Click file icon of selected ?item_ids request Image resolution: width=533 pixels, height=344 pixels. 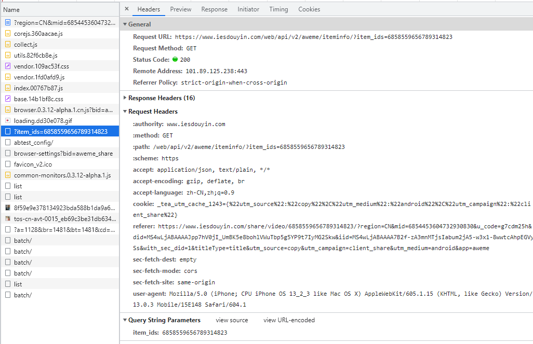pyautogui.click(x=8, y=131)
